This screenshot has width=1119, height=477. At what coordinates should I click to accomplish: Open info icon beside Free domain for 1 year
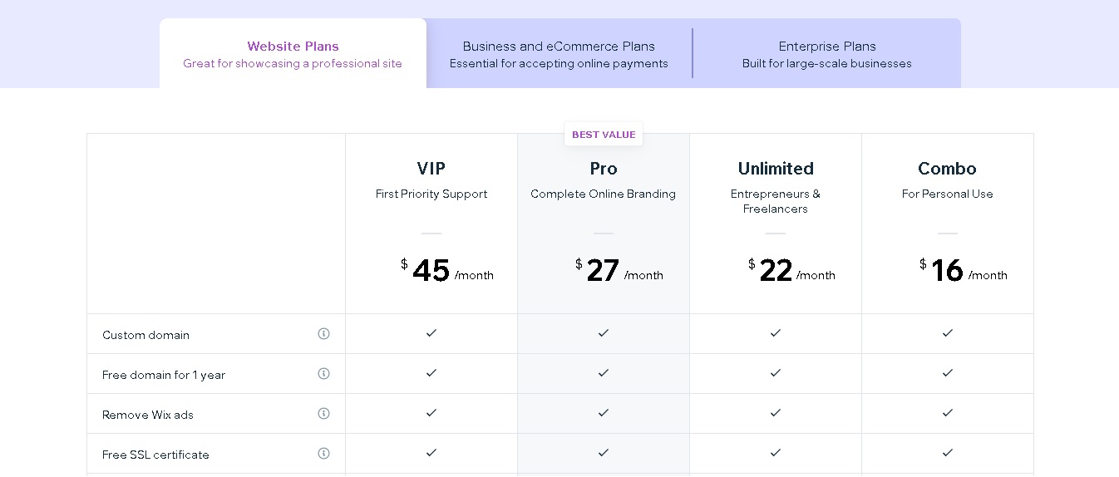[x=323, y=373]
